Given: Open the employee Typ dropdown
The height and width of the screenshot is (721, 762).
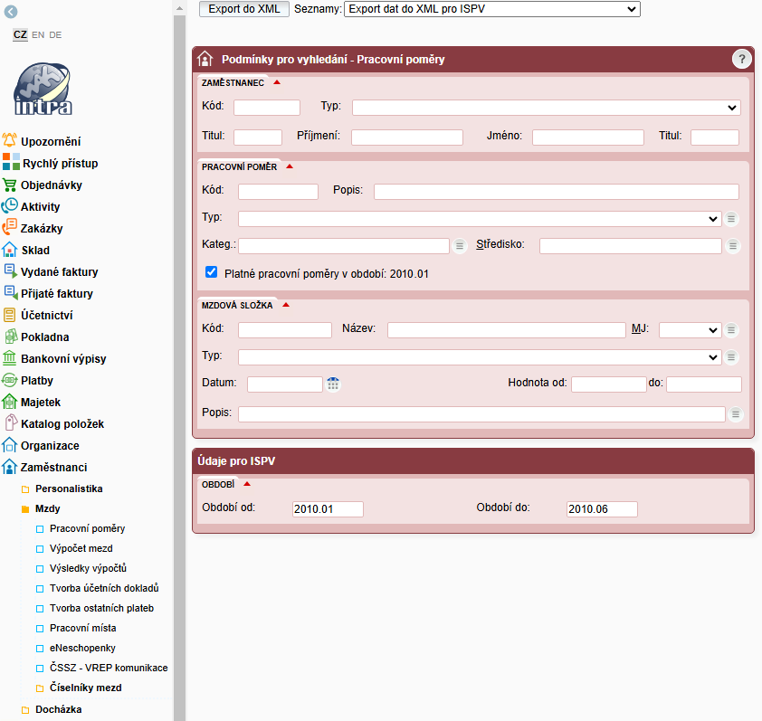Looking at the screenshot, I should 546,108.
